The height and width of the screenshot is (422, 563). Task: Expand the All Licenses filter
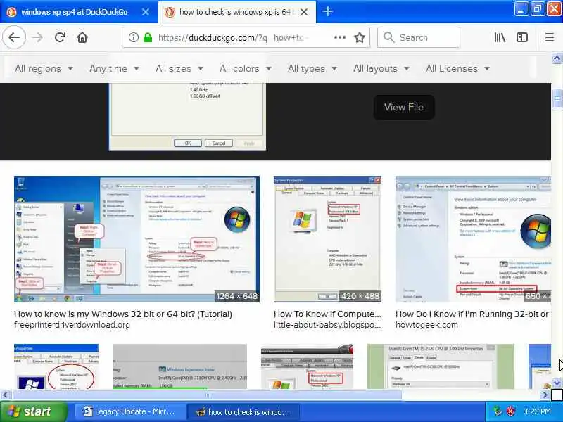coord(457,68)
